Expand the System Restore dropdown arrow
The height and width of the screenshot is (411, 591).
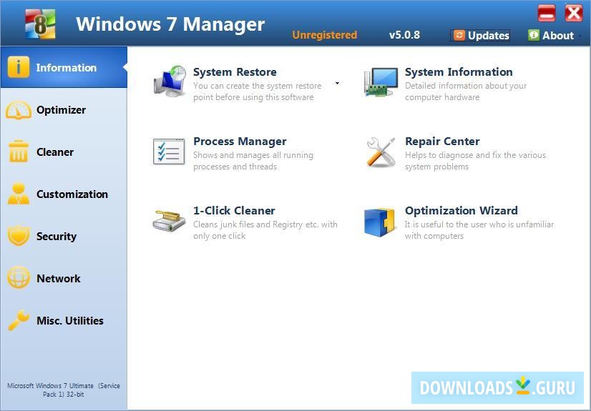tap(337, 83)
